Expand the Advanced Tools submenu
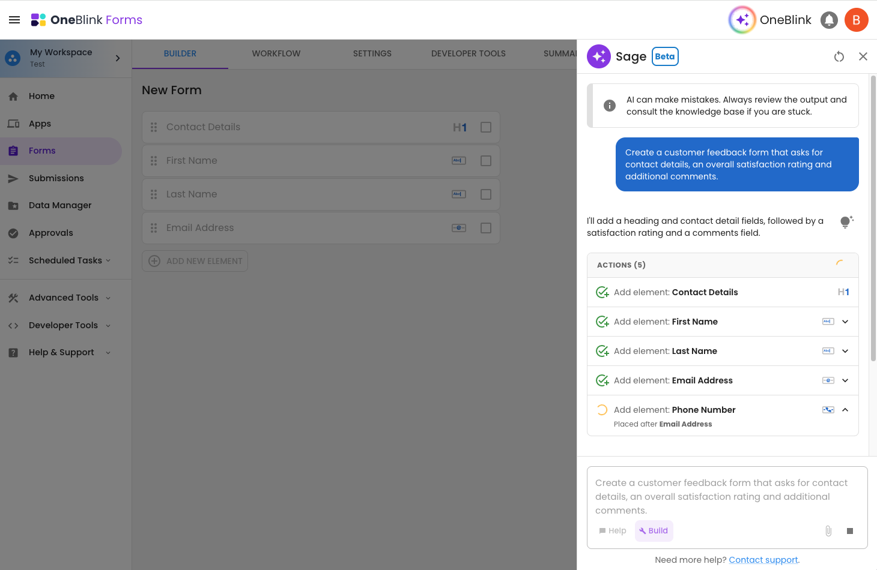 coord(108,298)
